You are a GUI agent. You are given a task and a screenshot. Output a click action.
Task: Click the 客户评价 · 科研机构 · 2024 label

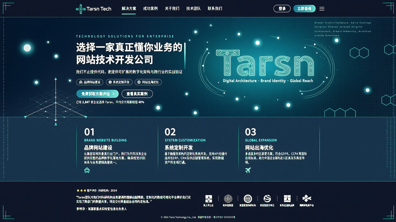tap(102, 190)
